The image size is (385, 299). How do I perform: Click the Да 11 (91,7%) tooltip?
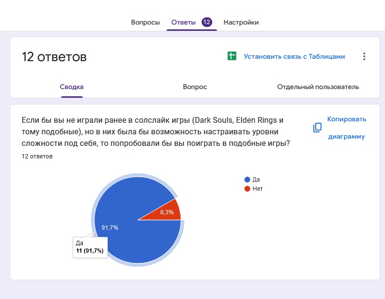click(90, 247)
